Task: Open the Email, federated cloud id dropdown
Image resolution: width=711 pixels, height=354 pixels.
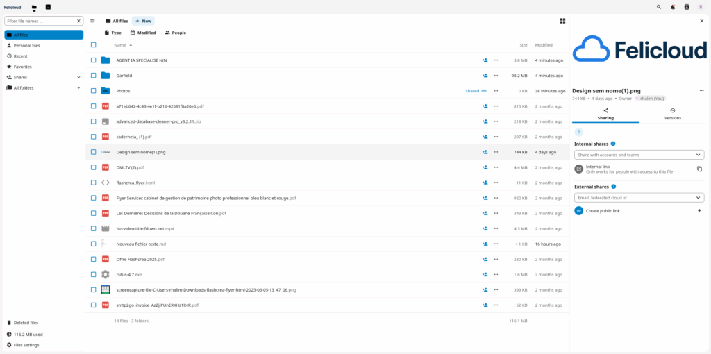Action: tap(639, 198)
